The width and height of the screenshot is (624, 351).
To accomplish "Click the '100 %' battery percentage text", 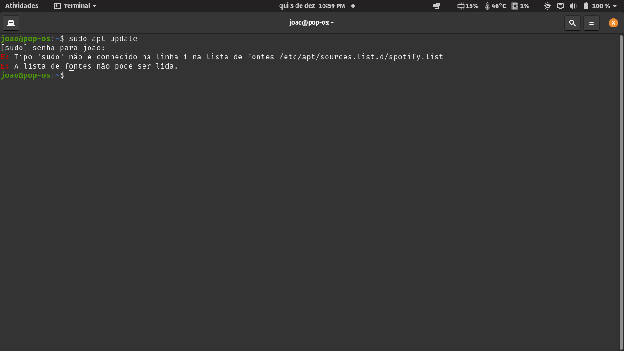I will tap(601, 6).
